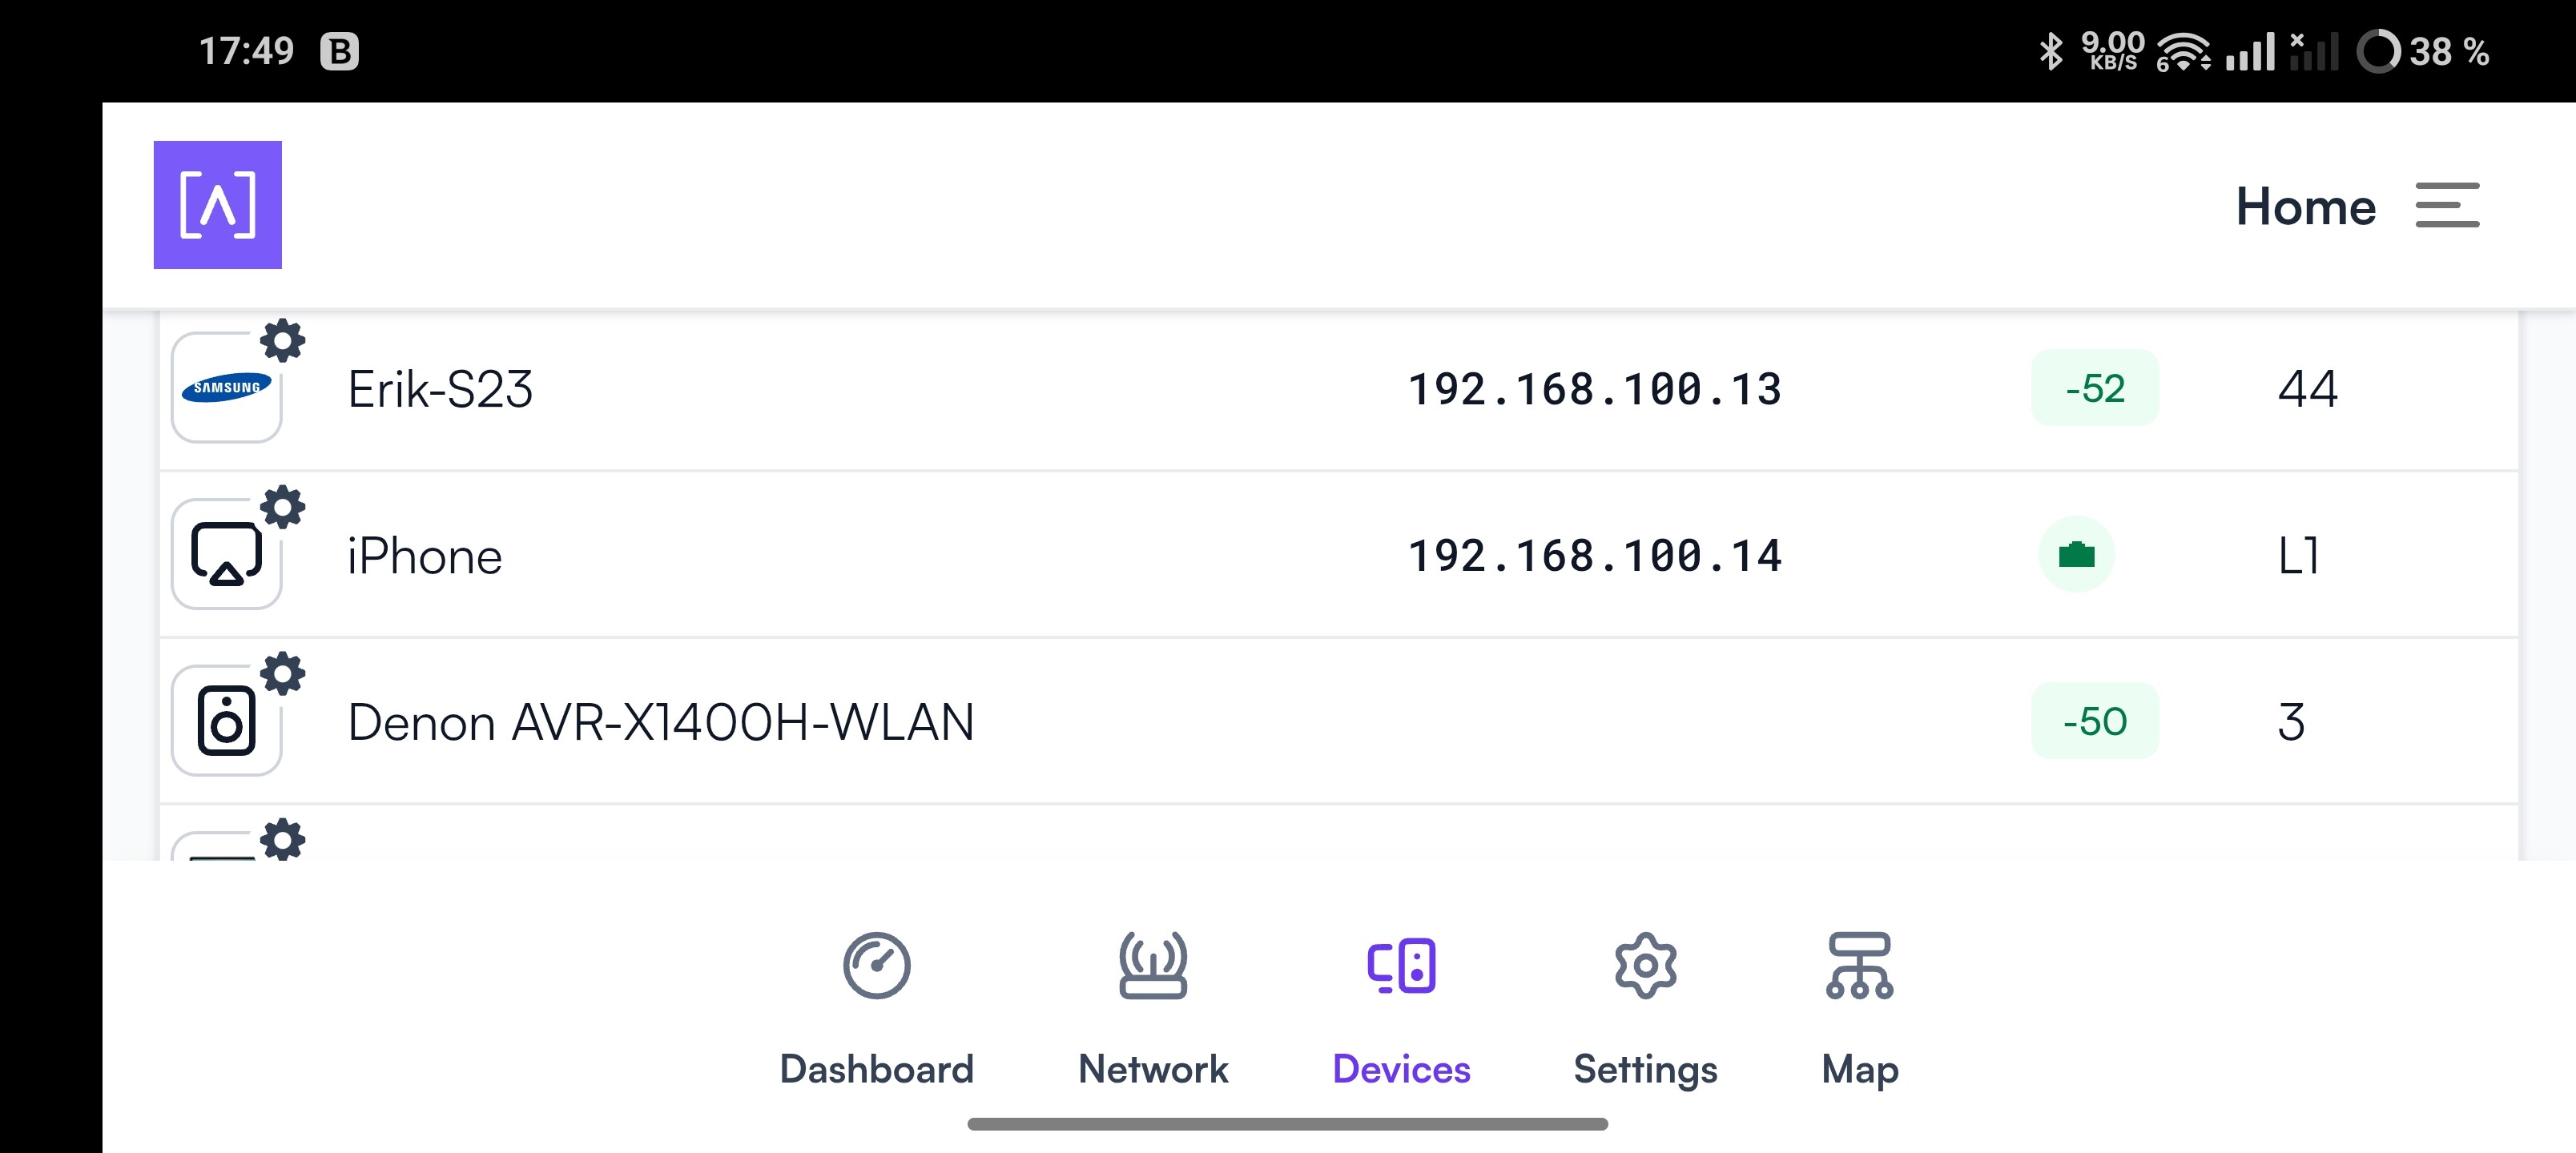Screen dimensions: 2576x1153
Task: Open settings gear for Erik-S23 device
Action: click(x=283, y=341)
